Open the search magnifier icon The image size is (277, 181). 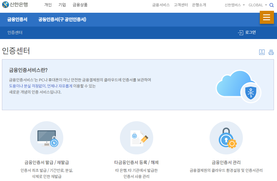(271, 5)
